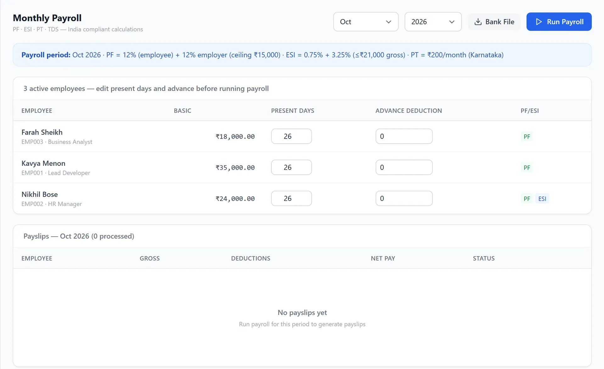Image resolution: width=604 pixels, height=369 pixels.
Task: Open the 2026 year dropdown
Action: (x=433, y=22)
